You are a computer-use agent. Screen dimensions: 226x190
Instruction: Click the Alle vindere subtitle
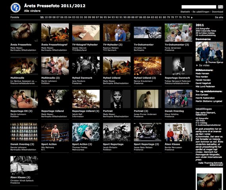point(32,11)
